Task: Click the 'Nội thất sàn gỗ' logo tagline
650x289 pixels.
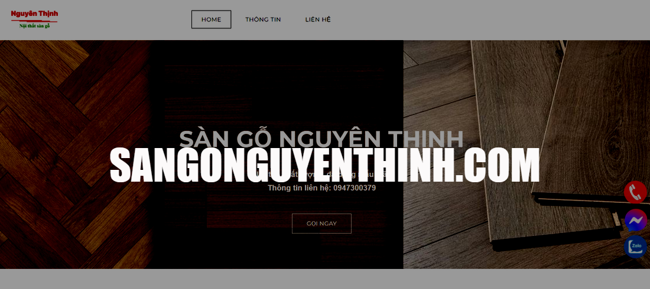Action: (x=34, y=26)
